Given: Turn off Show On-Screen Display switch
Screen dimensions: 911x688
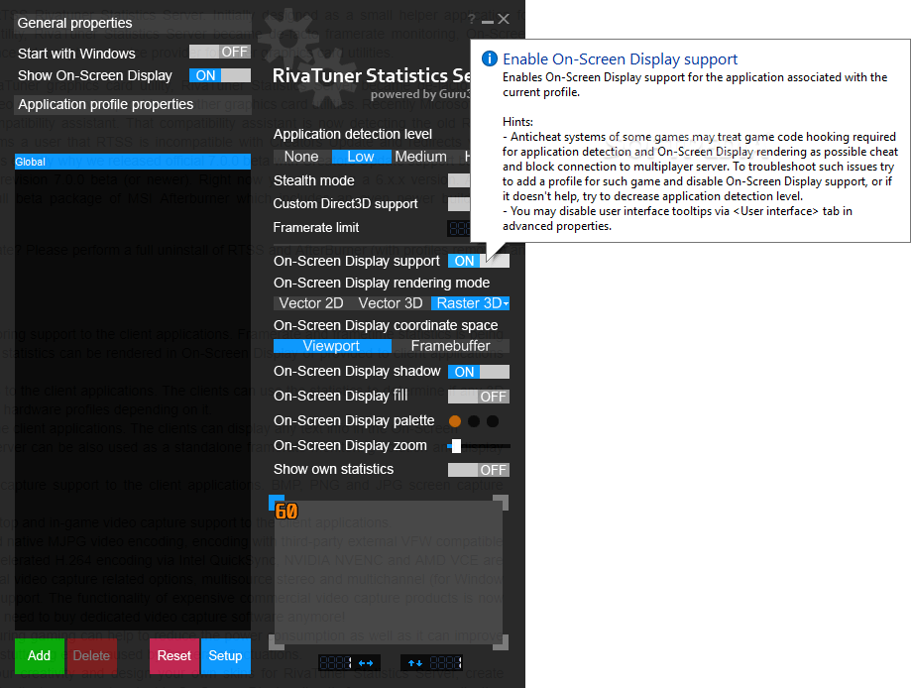Looking at the screenshot, I should (220, 75).
